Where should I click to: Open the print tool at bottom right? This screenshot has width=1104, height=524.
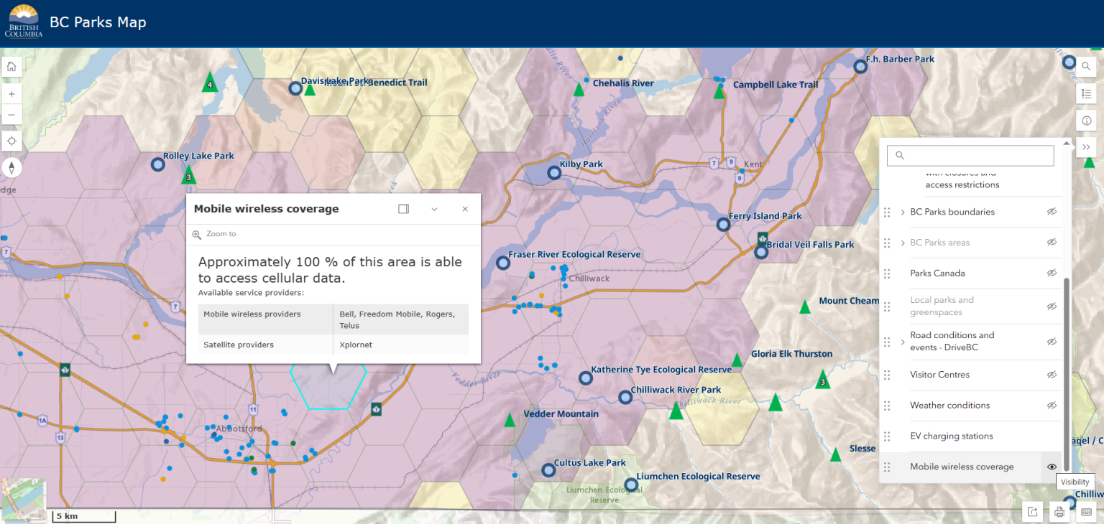coord(1059,512)
